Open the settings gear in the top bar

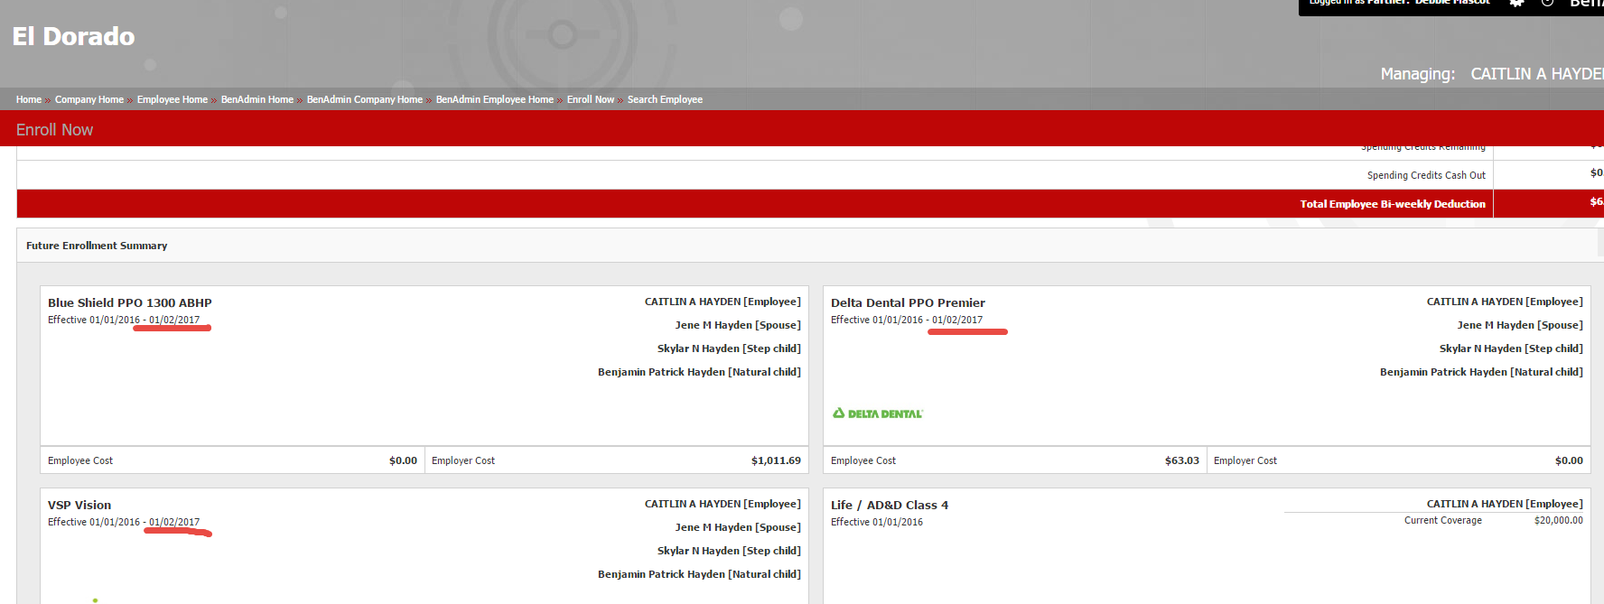click(1516, 3)
